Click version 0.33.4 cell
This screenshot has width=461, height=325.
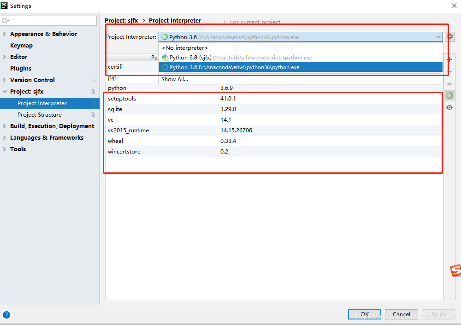pos(228,141)
